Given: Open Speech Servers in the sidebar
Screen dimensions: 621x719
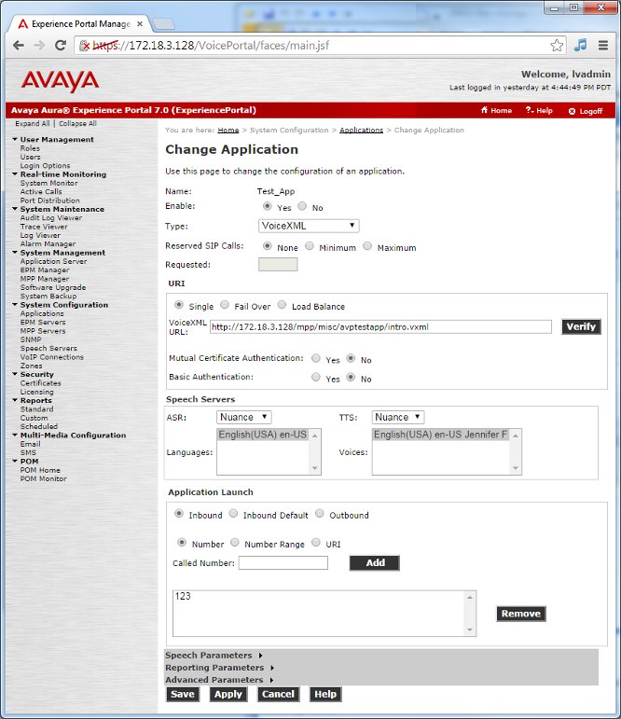Looking at the screenshot, I should pyautogui.click(x=48, y=349).
